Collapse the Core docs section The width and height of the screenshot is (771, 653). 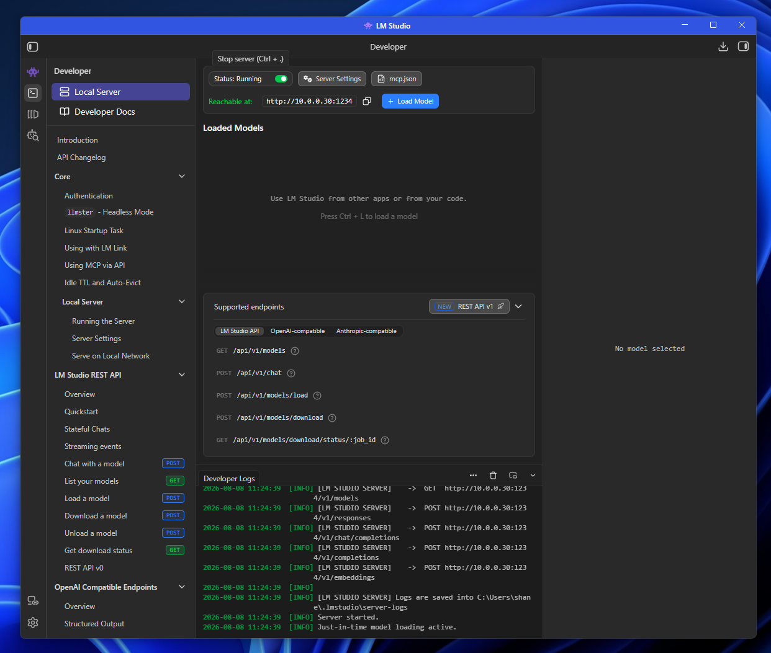tap(182, 177)
